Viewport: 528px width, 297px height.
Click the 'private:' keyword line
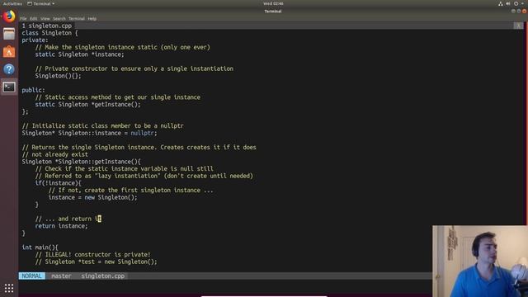pyautogui.click(x=35, y=40)
